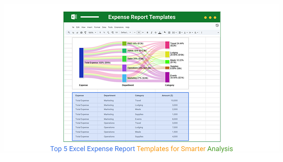
Task: Click the Borders grid icon
Action: point(169,33)
